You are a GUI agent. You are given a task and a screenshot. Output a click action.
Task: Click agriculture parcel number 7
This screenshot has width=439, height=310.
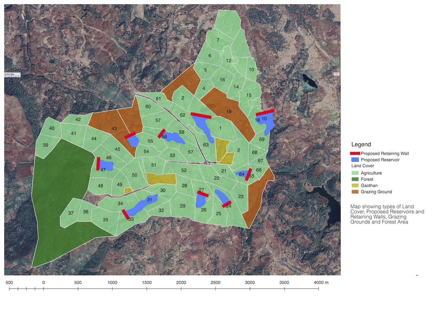218,40
